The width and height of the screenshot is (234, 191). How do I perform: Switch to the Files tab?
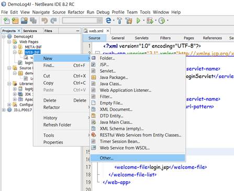pos(48,31)
